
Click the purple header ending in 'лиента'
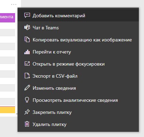point(8,18)
